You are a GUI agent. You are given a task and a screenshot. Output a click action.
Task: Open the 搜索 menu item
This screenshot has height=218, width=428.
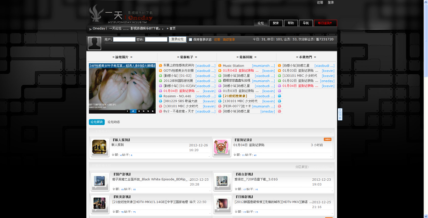276,23
